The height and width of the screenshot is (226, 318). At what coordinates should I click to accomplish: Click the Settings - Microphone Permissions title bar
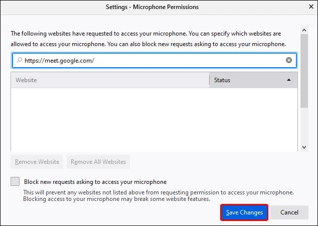(x=152, y=7)
